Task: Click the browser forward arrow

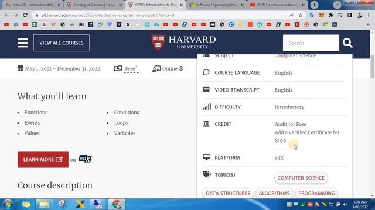Action: click(x=16, y=15)
